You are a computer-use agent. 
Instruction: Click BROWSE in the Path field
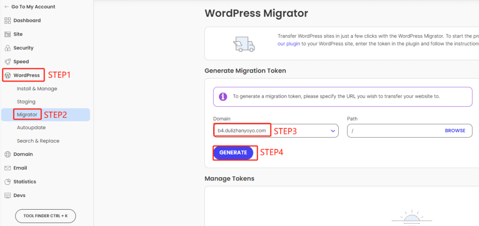455,131
